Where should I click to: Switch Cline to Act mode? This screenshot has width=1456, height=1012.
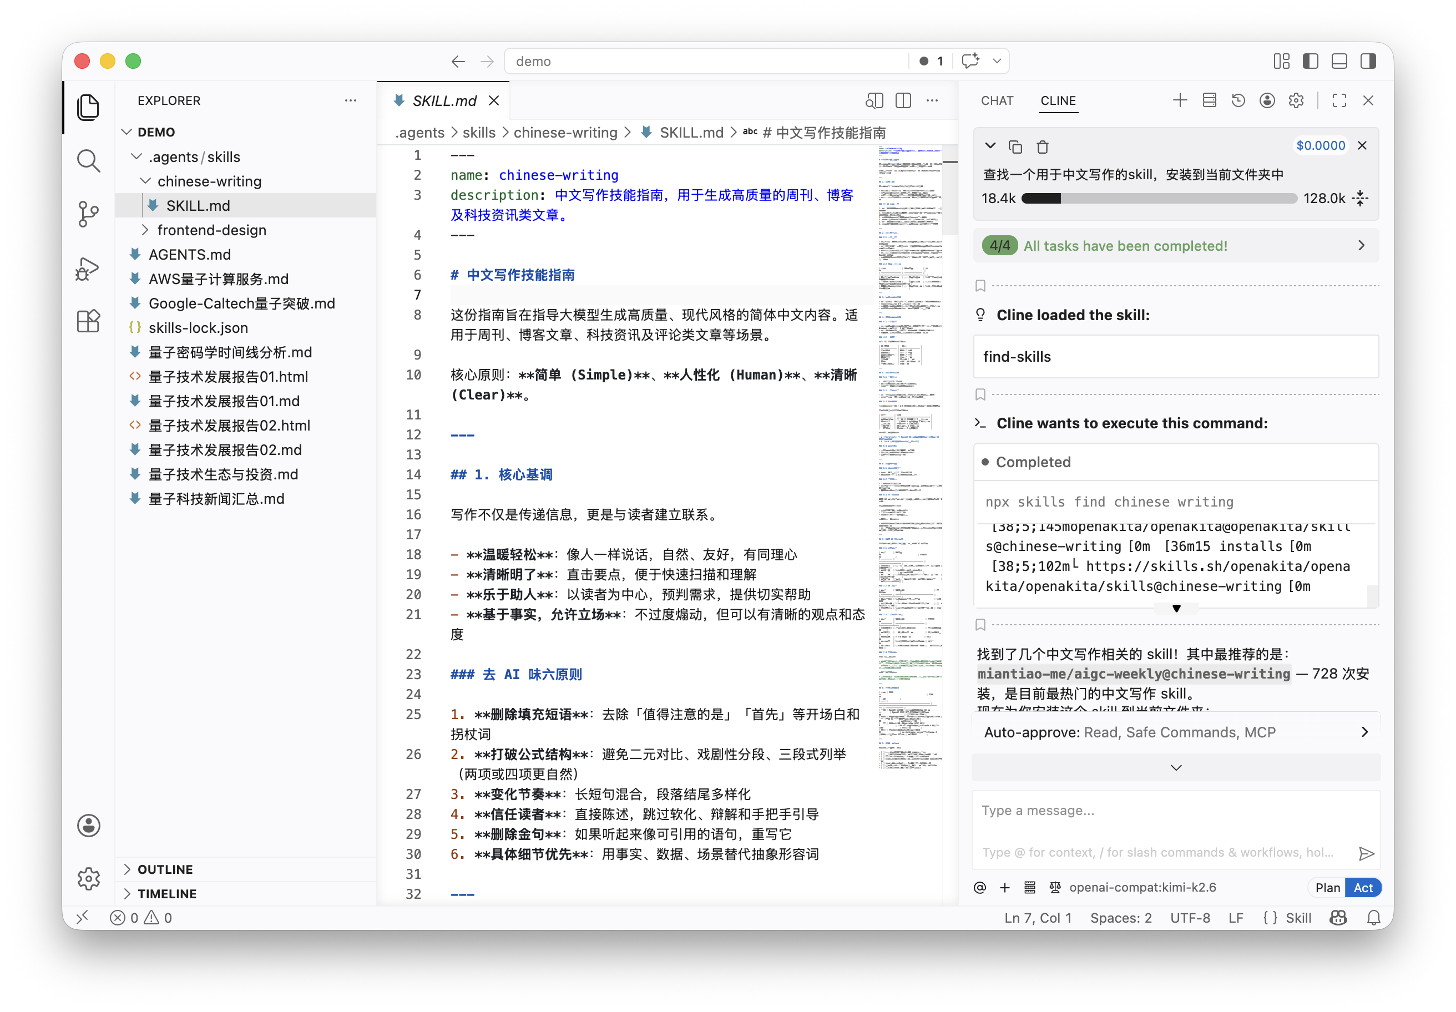pyautogui.click(x=1363, y=887)
